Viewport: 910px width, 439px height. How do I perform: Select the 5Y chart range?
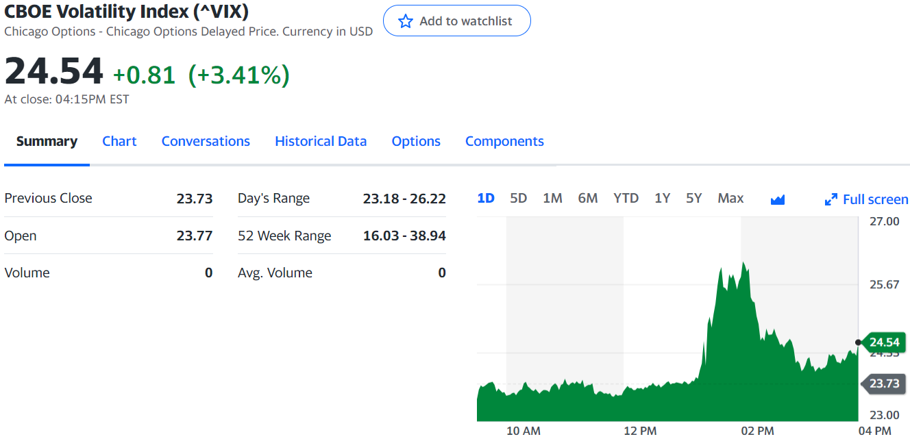click(694, 198)
